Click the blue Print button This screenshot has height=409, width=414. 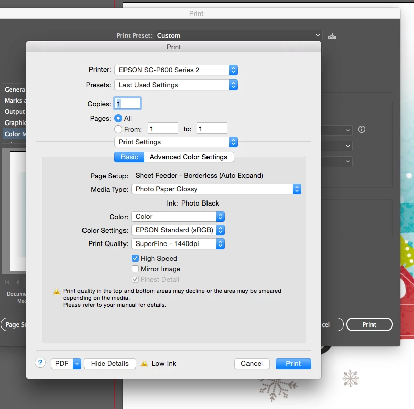pos(294,364)
